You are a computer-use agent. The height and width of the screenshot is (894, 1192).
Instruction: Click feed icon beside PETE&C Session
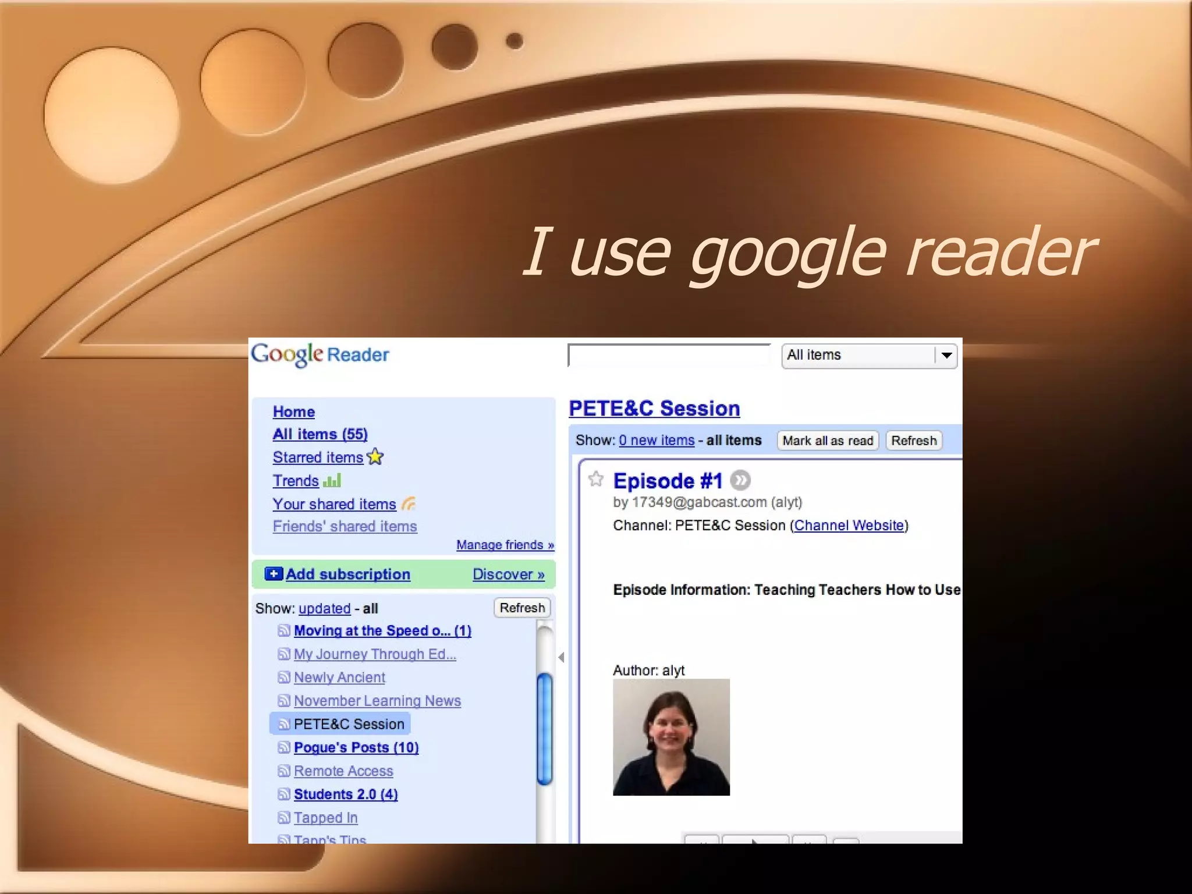(x=284, y=723)
